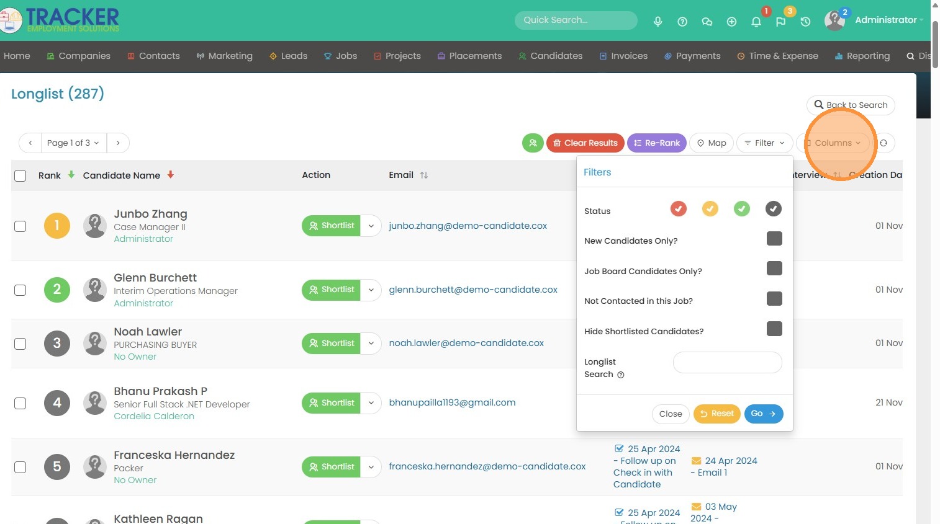Click the Back to Search button

(851, 105)
